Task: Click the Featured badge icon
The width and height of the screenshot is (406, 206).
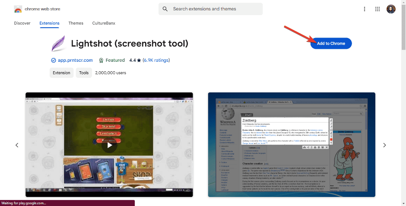Action: click(101, 60)
